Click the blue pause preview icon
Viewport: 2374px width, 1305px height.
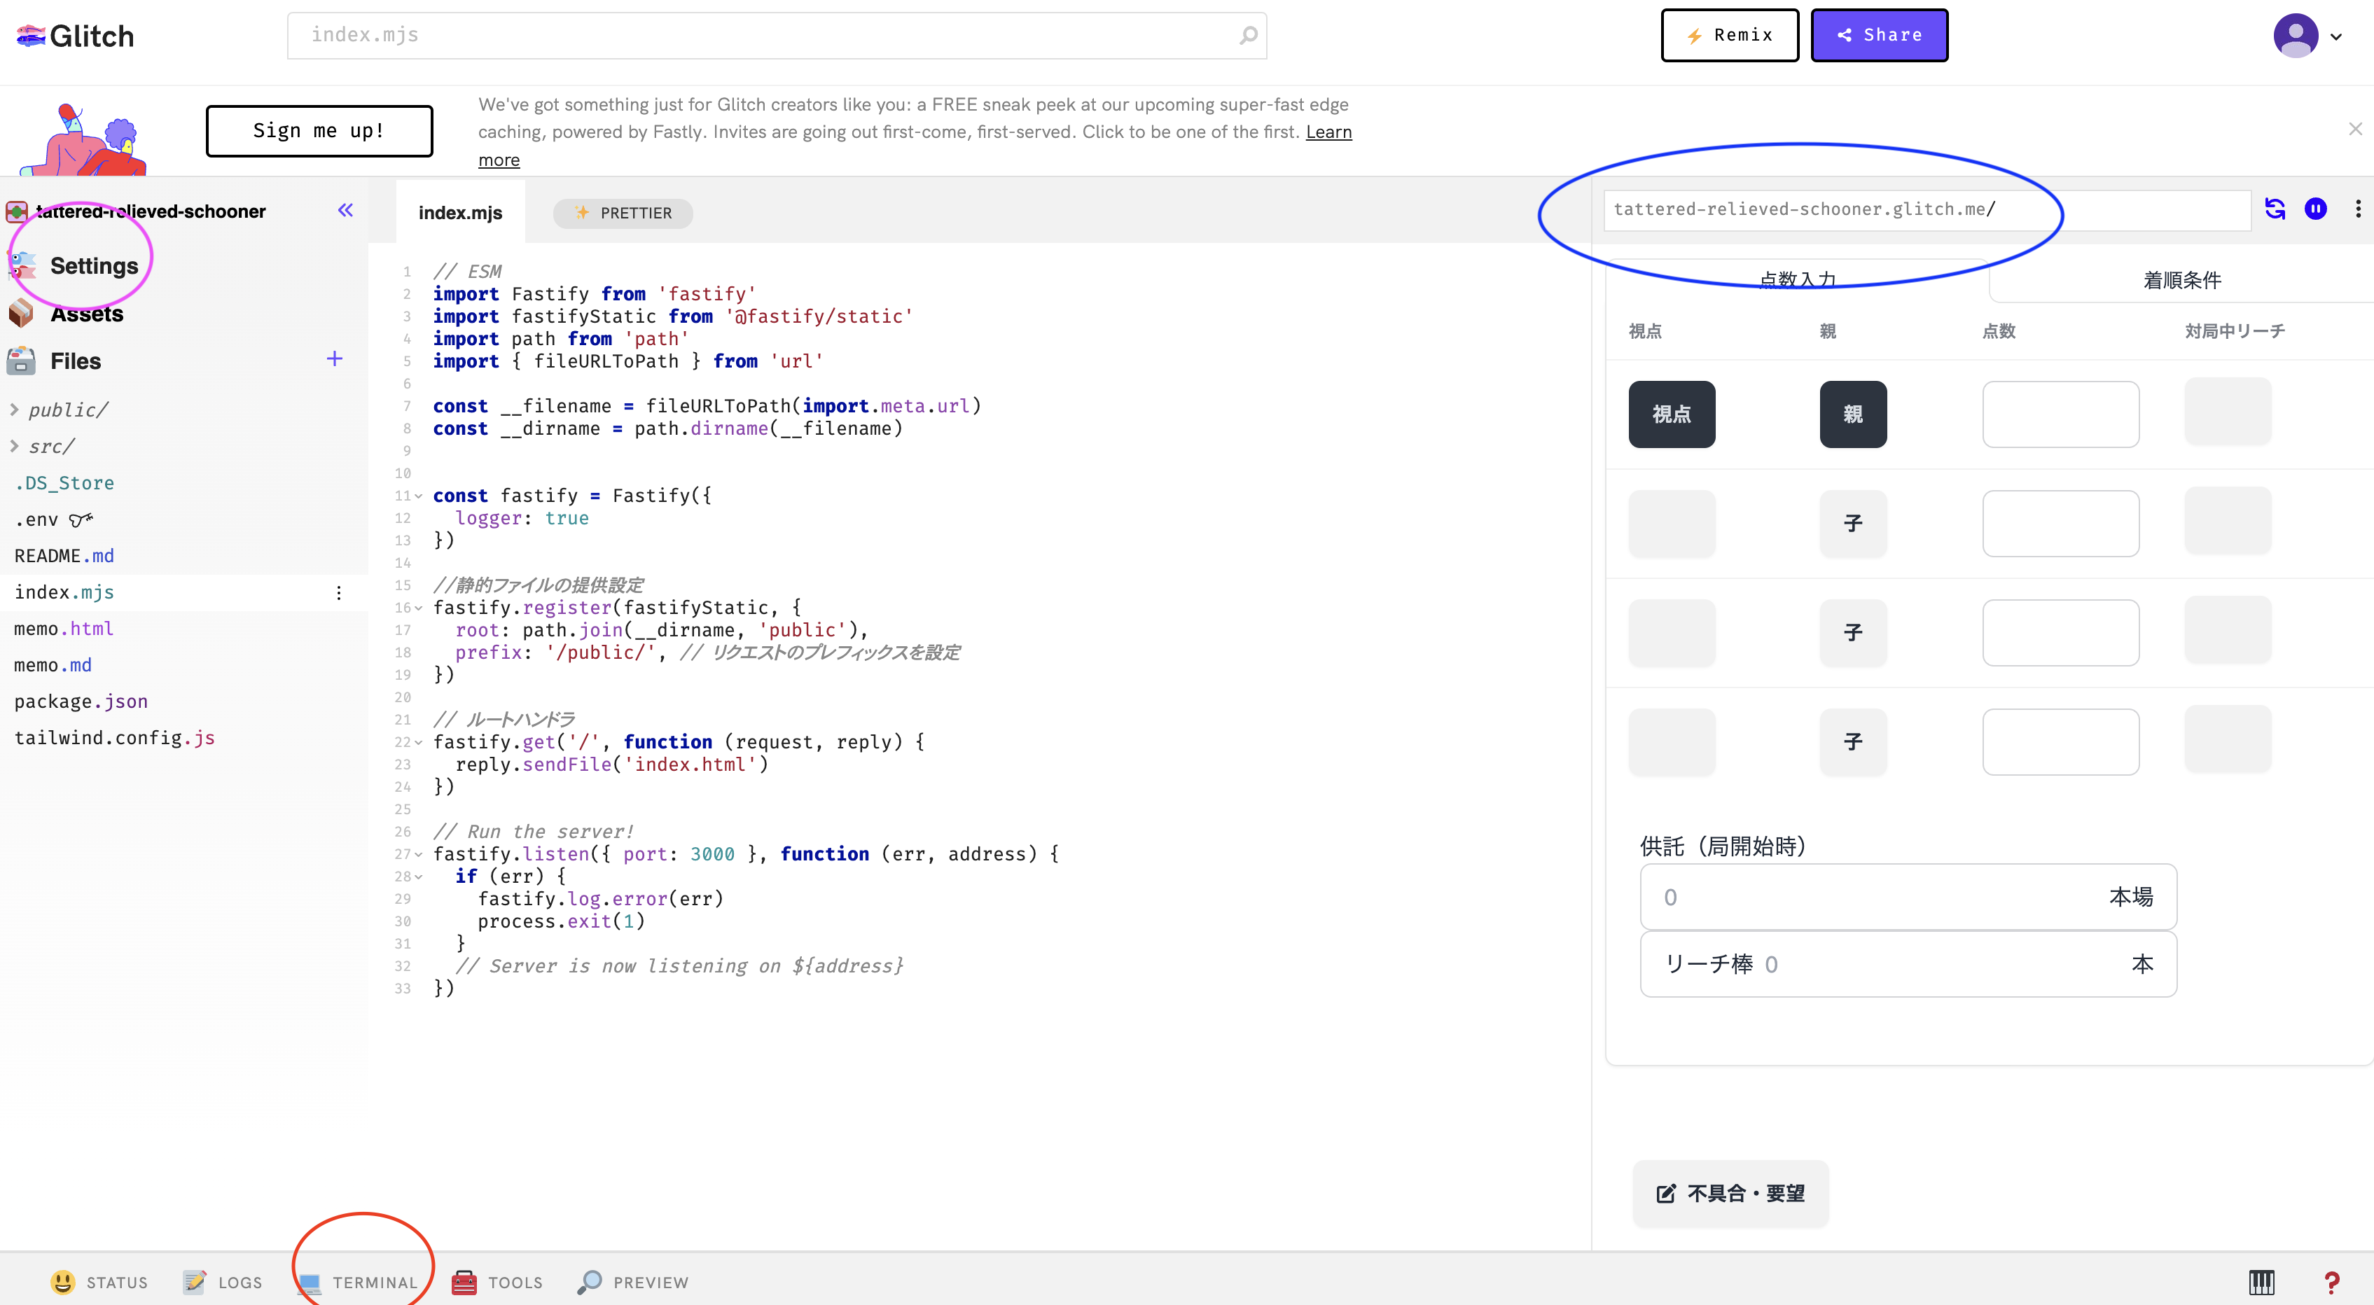[x=2315, y=209]
